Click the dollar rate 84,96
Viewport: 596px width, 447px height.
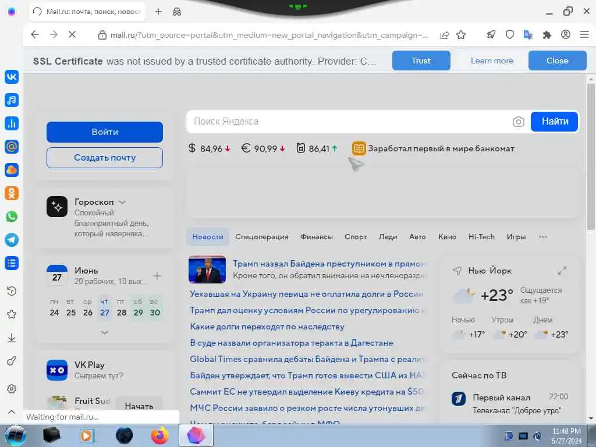(210, 148)
